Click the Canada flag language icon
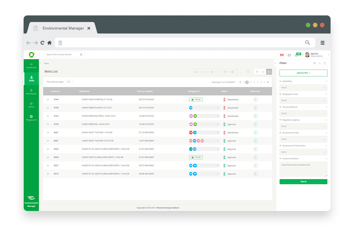The image size is (353, 236). point(282,55)
